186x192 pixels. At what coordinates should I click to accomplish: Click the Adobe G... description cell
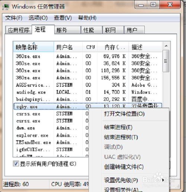pos(144,85)
